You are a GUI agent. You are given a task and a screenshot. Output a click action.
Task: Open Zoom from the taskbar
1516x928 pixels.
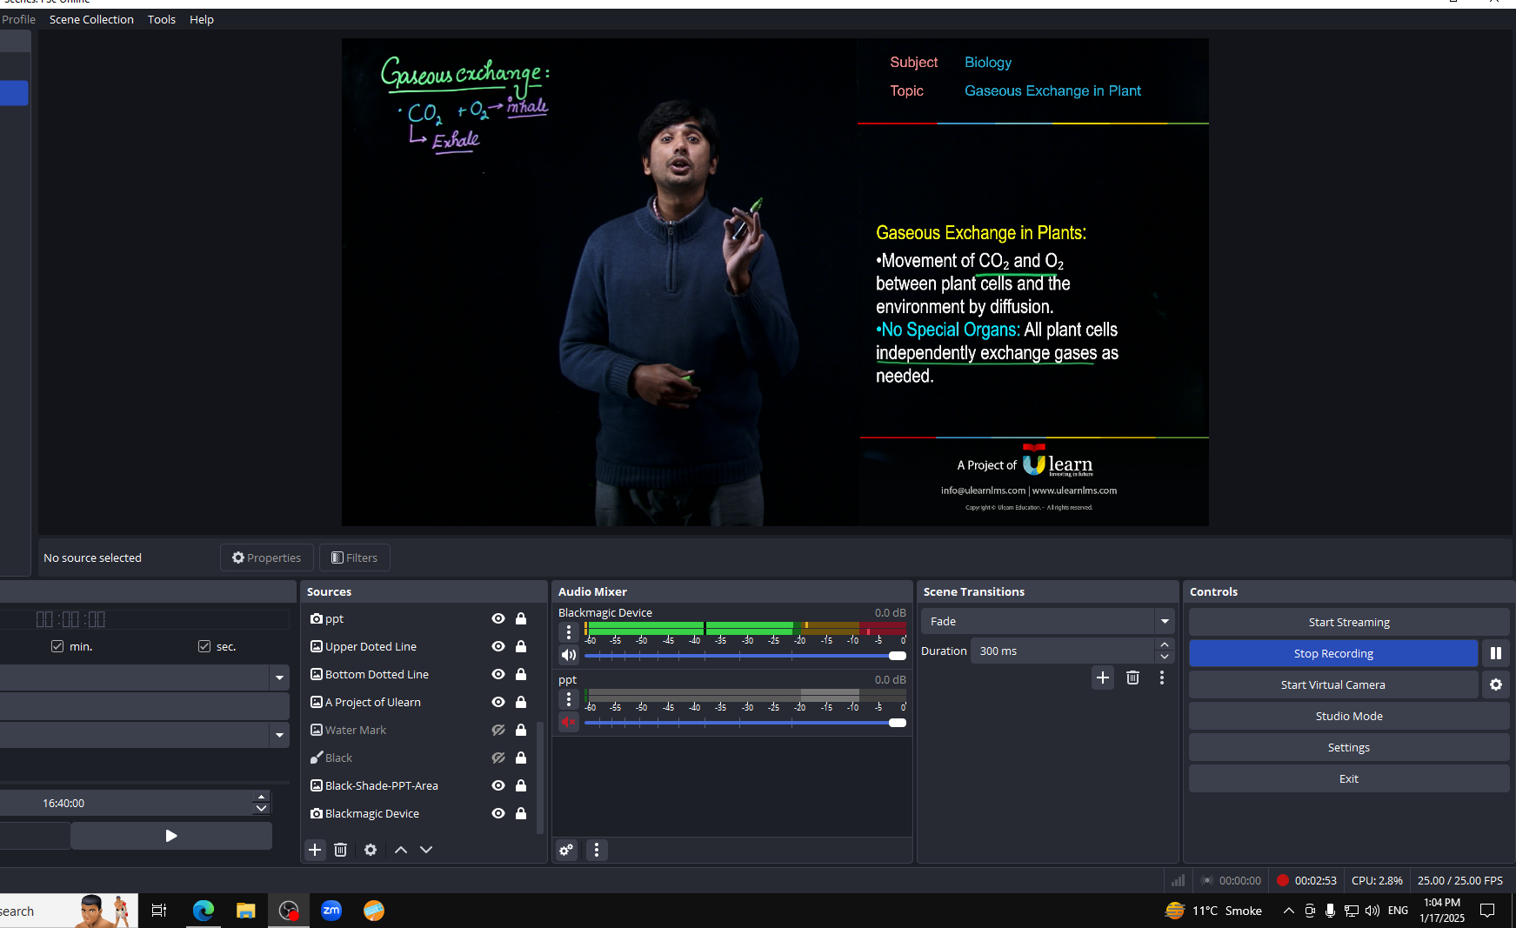tap(331, 911)
